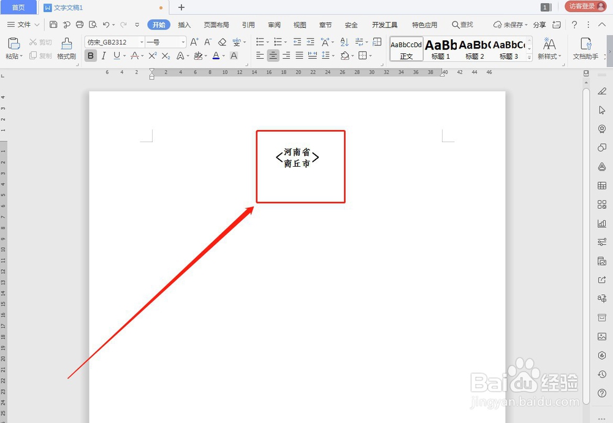
Task: Open 文档助手 document assistant
Action: click(585, 48)
